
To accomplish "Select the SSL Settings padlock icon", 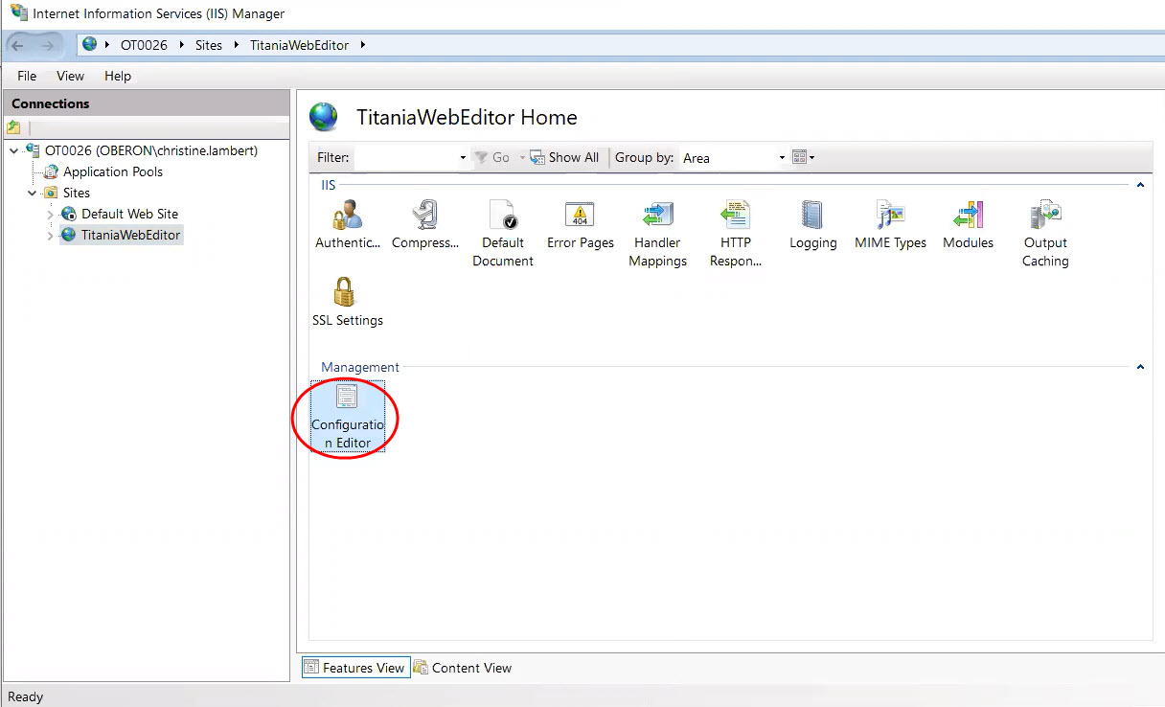I will tap(345, 292).
